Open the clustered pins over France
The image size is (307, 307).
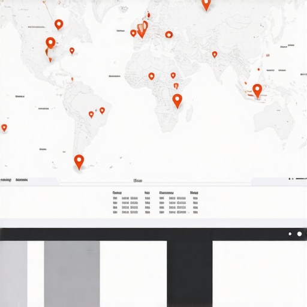[142, 29]
